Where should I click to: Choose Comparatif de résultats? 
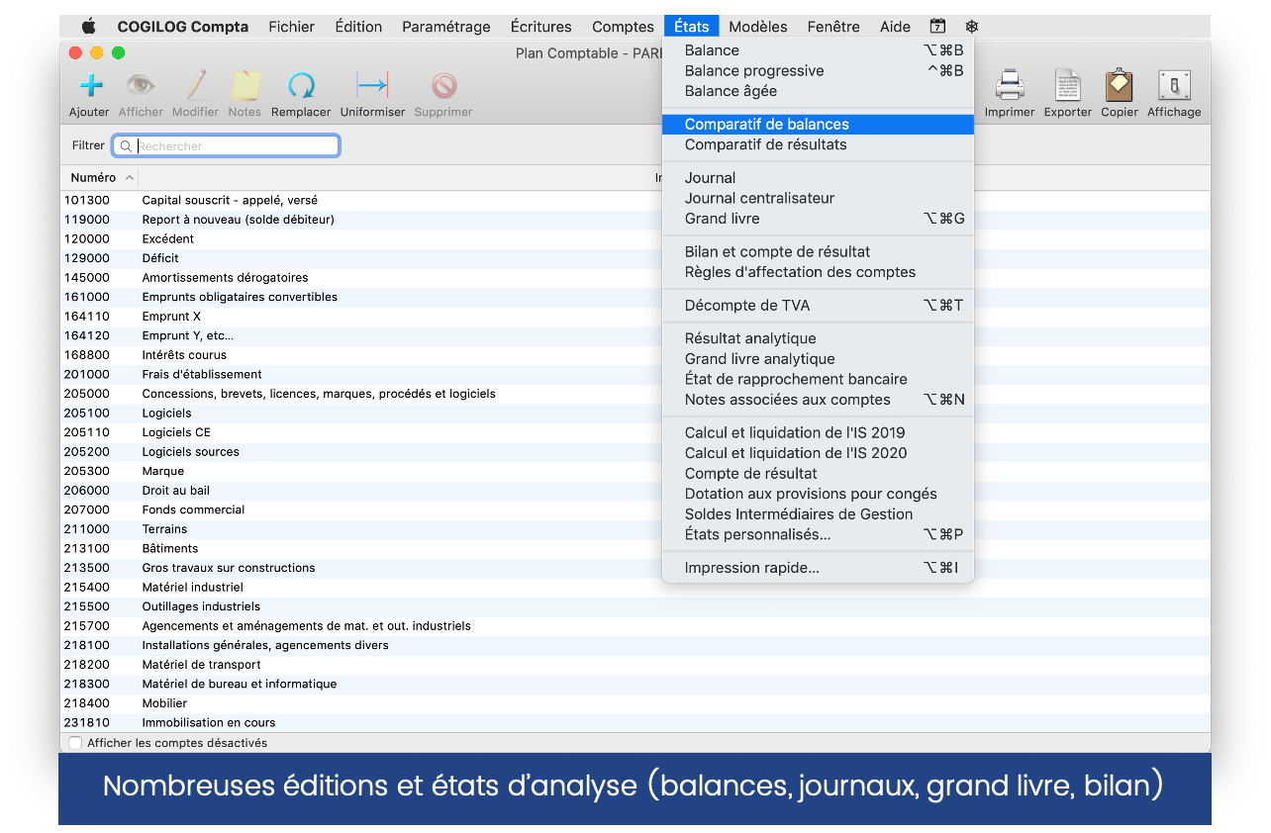[818, 144]
